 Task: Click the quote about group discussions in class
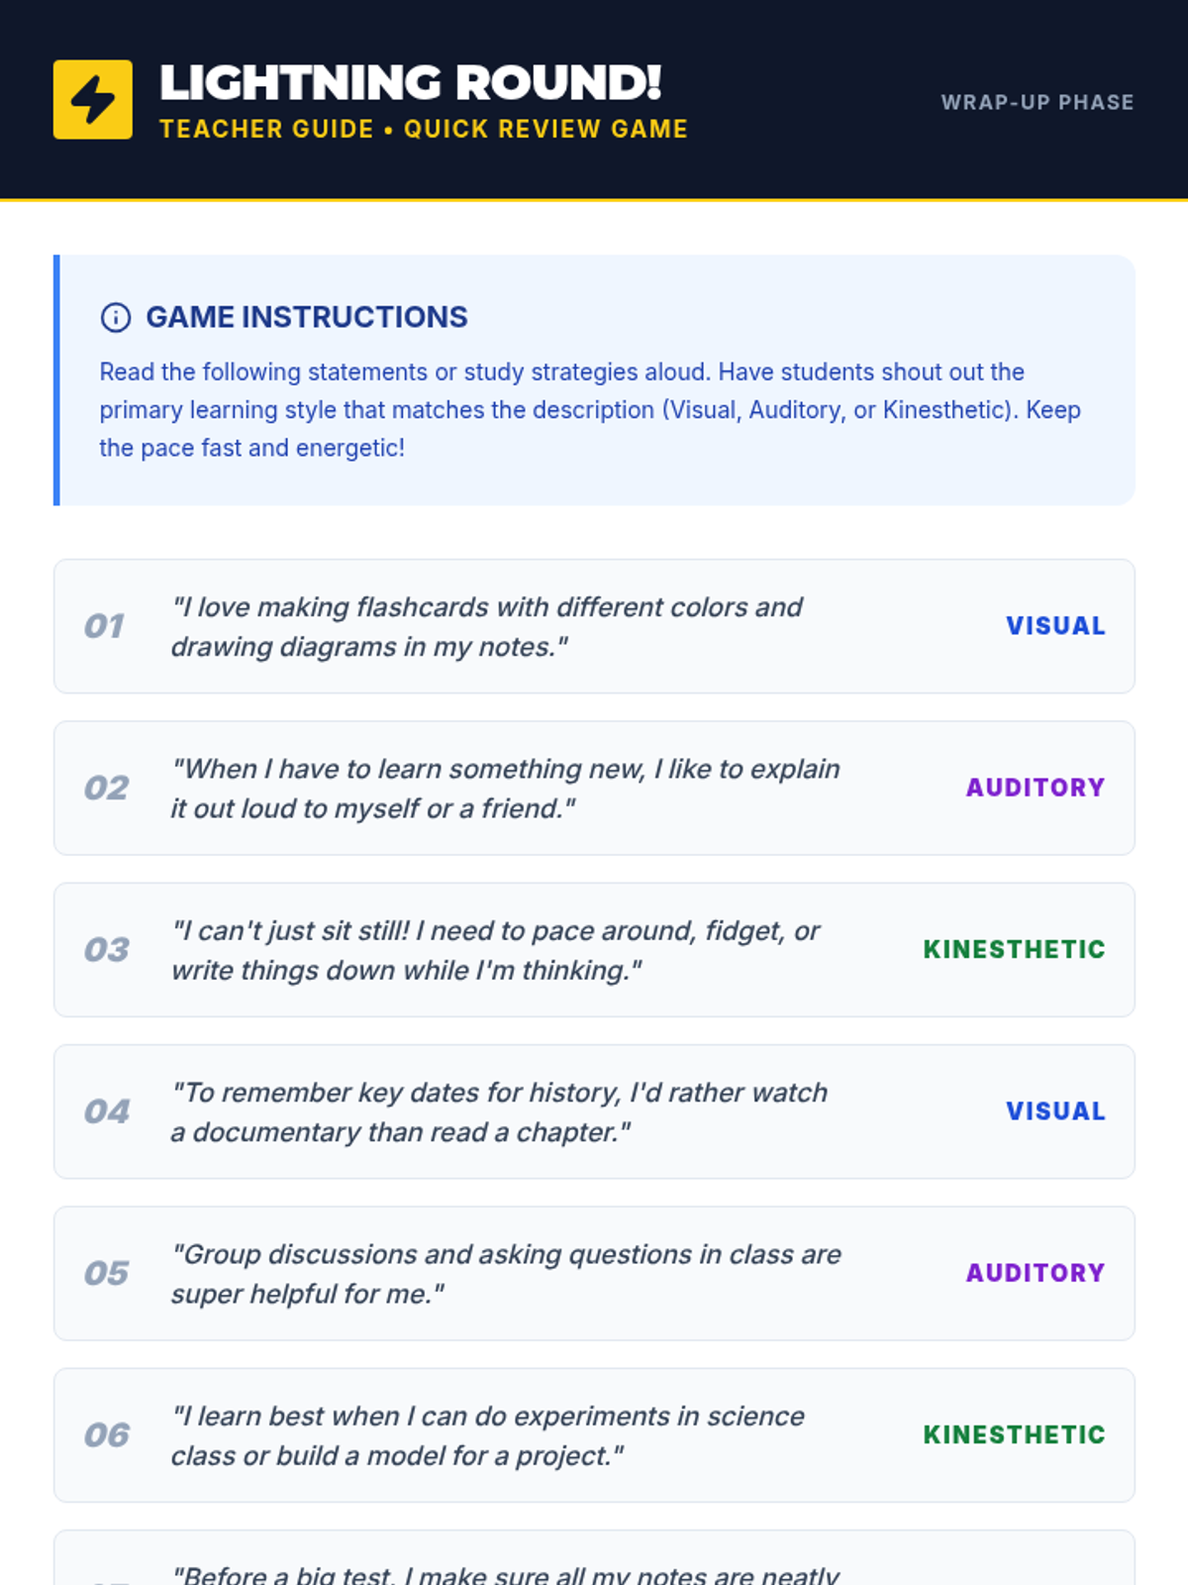(505, 1273)
